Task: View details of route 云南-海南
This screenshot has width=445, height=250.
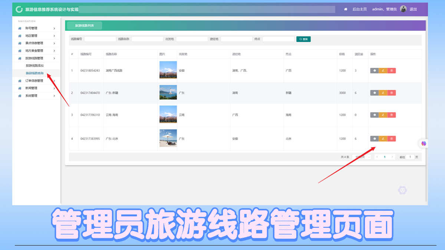Action: click(375, 115)
